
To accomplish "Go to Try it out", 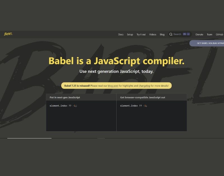I will tap(141, 34).
